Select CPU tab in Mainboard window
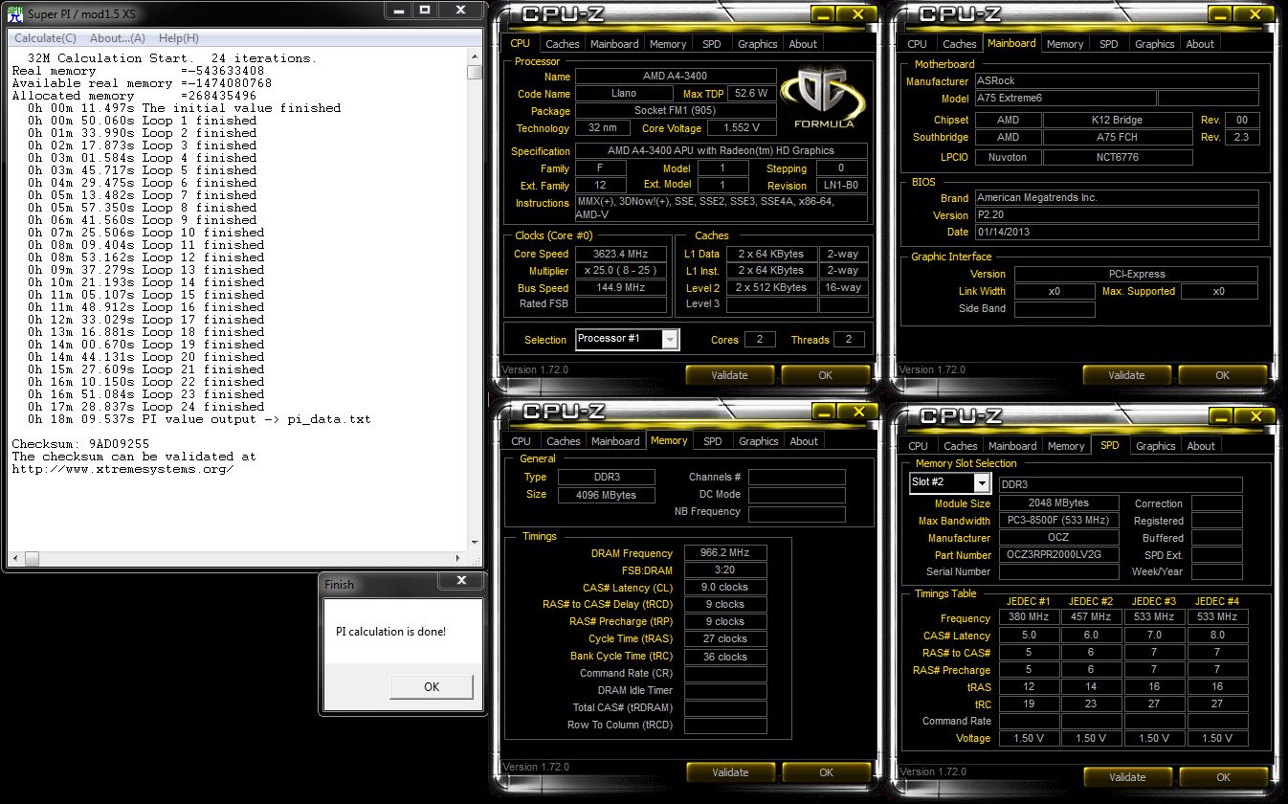 pos(917,44)
